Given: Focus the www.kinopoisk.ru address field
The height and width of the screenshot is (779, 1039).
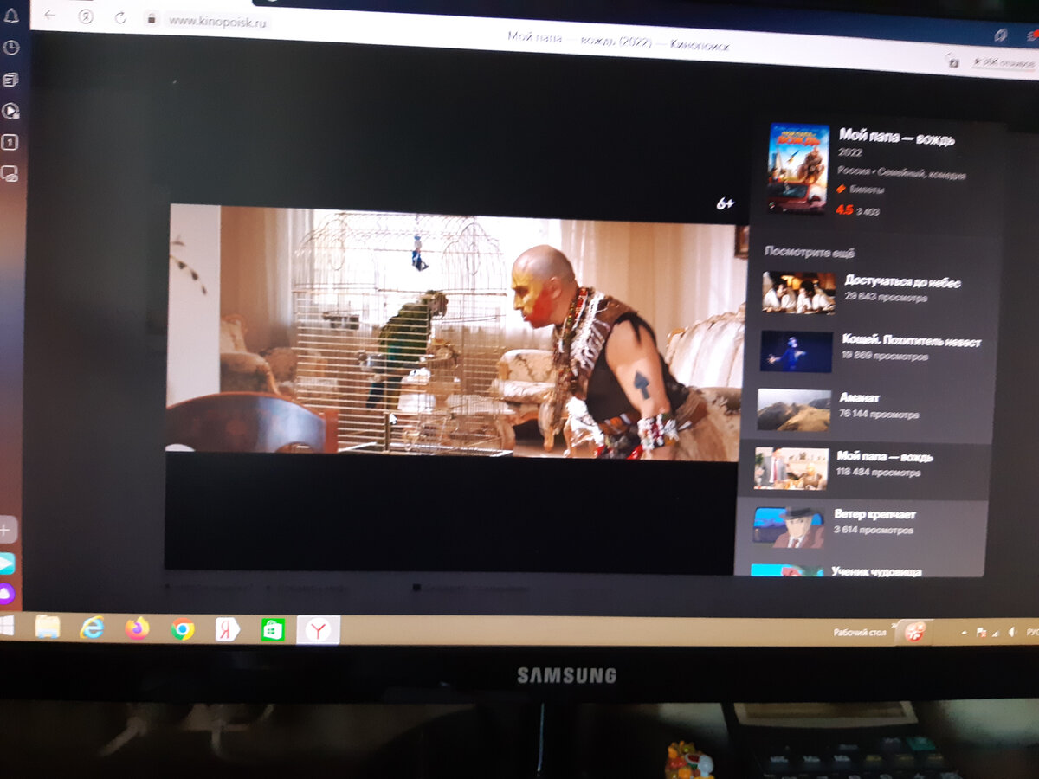Looking at the screenshot, I should click(216, 21).
